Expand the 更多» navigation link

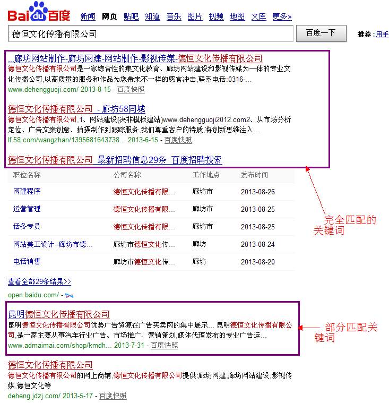pos(282,16)
